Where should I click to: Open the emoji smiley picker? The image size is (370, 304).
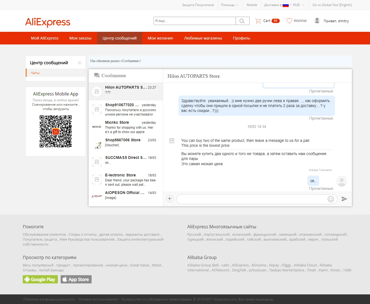click(x=331, y=199)
